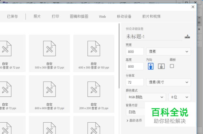Click the 800 x 800 像素 @ 72 ppi label
203x134 pixels.
pyautogui.click(x=50, y=108)
